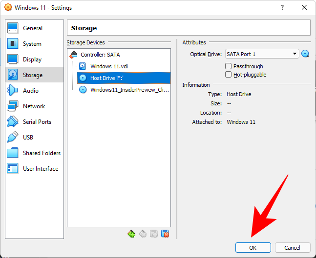Select the Controller: SATA item
Image resolution: width=316 pixels, height=258 pixels.
[x=100, y=55]
